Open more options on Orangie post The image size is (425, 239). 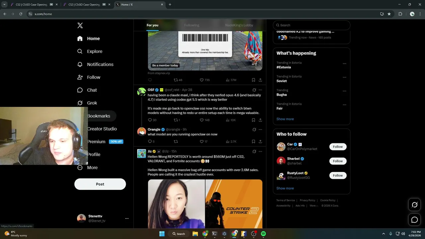260,129
